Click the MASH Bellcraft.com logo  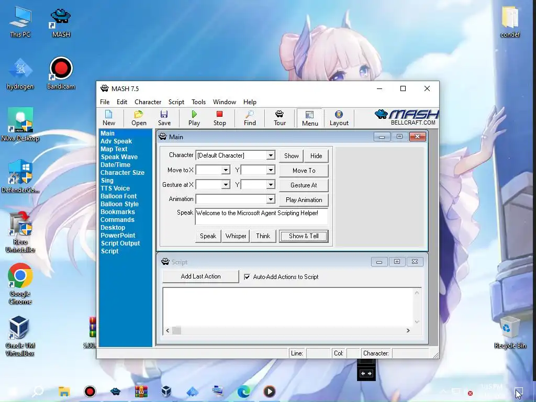pos(407,118)
